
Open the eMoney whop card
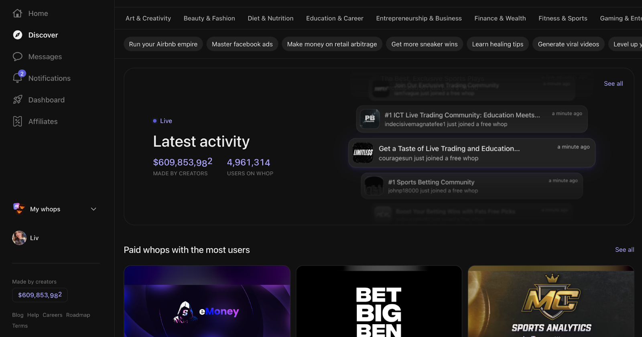pos(207,301)
